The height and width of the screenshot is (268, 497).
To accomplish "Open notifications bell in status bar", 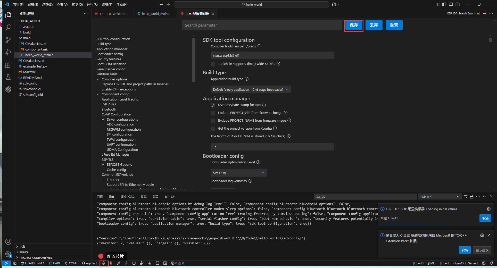I will click(491, 263).
